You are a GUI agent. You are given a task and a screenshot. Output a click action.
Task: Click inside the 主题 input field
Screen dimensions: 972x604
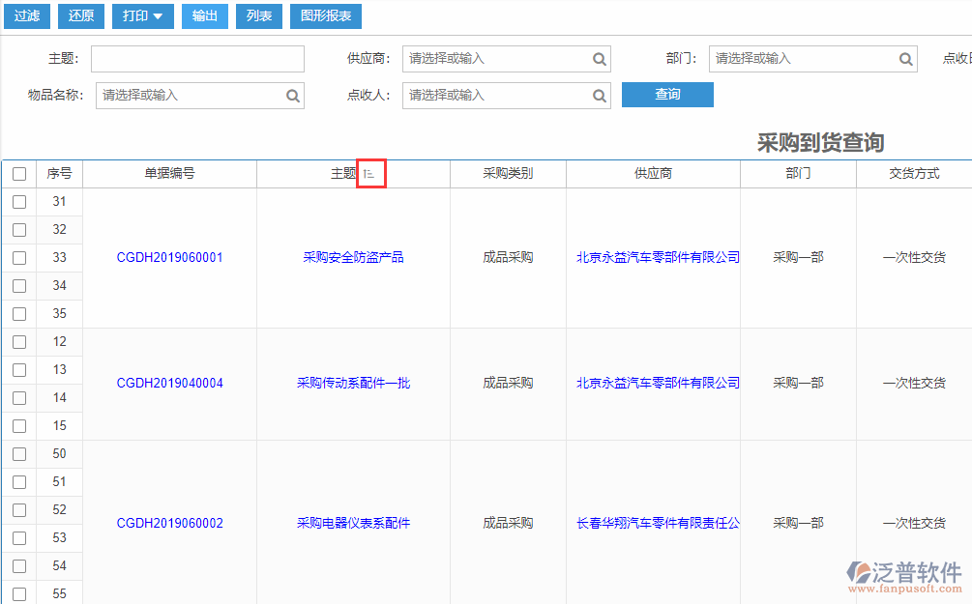tap(197, 58)
